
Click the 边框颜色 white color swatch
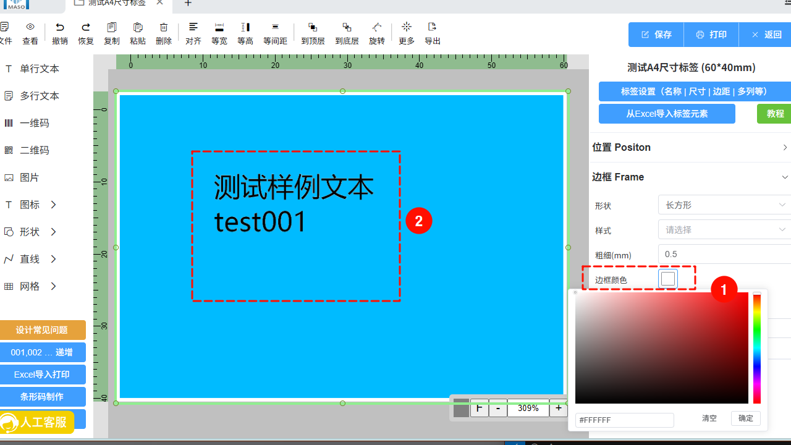click(x=668, y=279)
